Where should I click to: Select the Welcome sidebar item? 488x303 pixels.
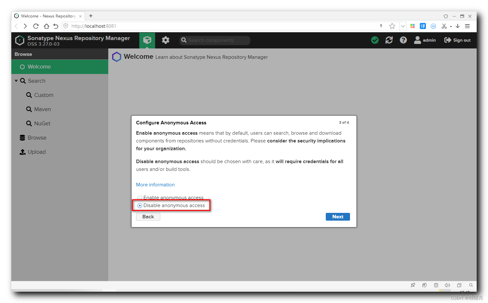60,67
